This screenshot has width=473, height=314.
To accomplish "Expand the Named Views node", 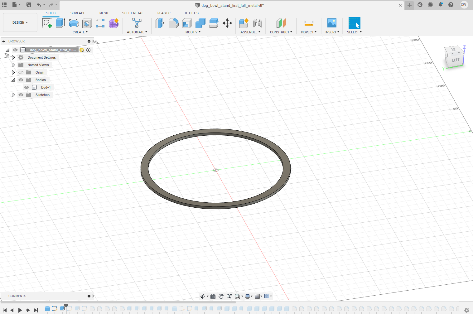I will [x=13, y=65].
